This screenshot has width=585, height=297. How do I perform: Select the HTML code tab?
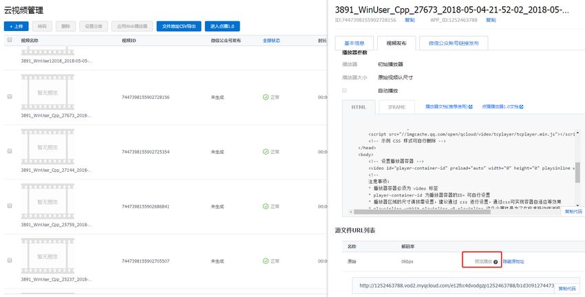(x=359, y=107)
